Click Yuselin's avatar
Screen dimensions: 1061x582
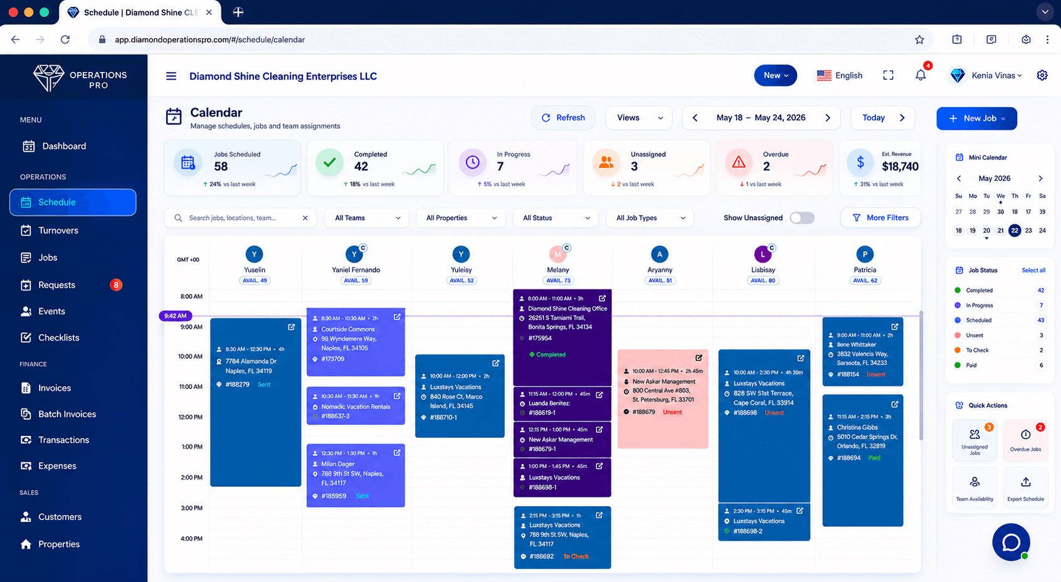click(x=254, y=254)
